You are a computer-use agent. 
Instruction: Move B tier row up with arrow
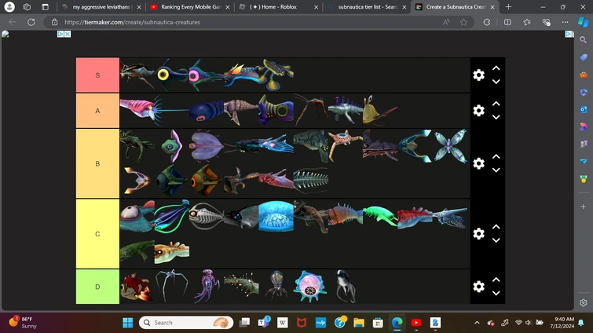click(x=496, y=156)
